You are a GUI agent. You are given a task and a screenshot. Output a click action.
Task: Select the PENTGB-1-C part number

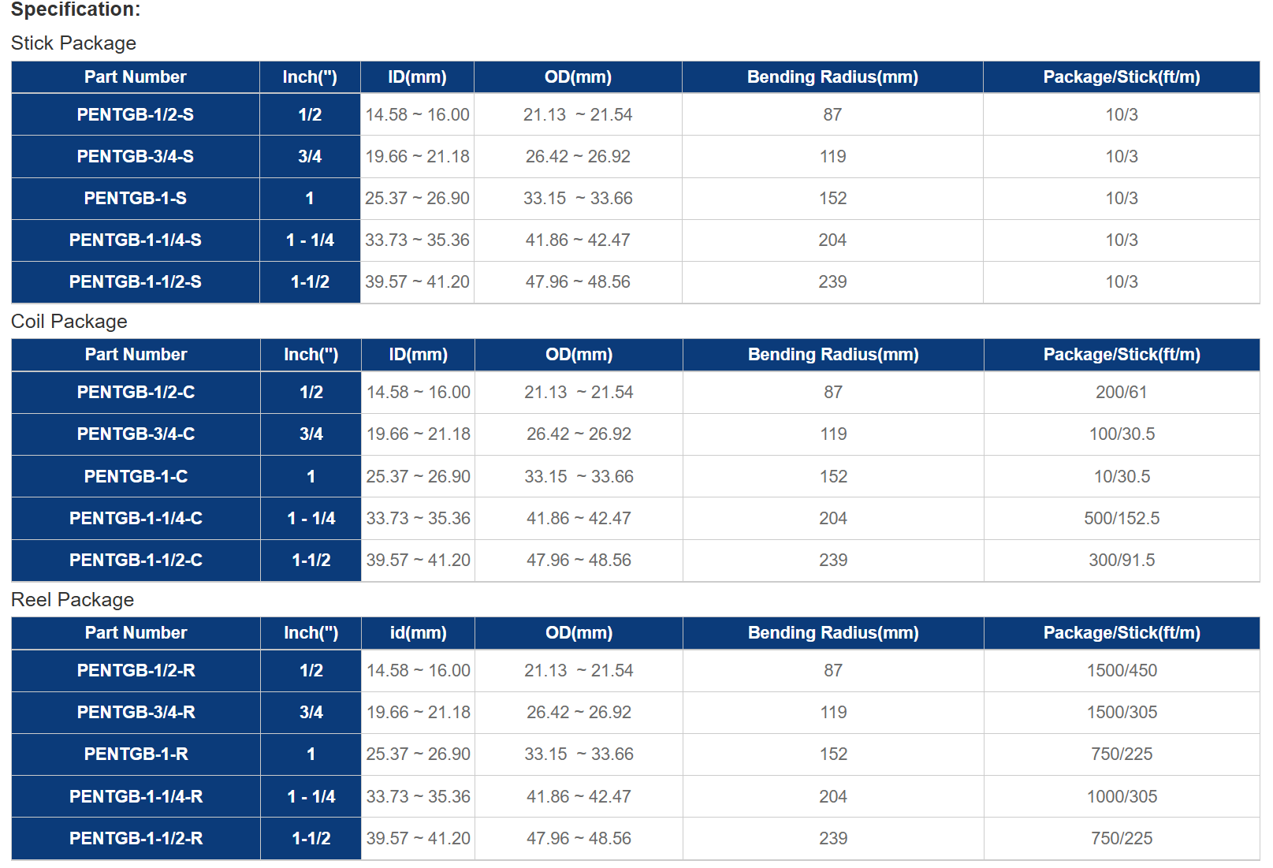(x=136, y=477)
